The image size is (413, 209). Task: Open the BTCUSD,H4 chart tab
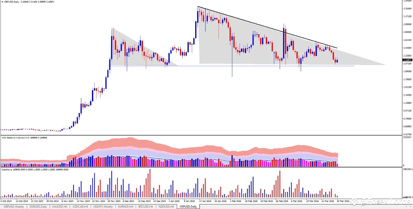(x=146, y=207)
